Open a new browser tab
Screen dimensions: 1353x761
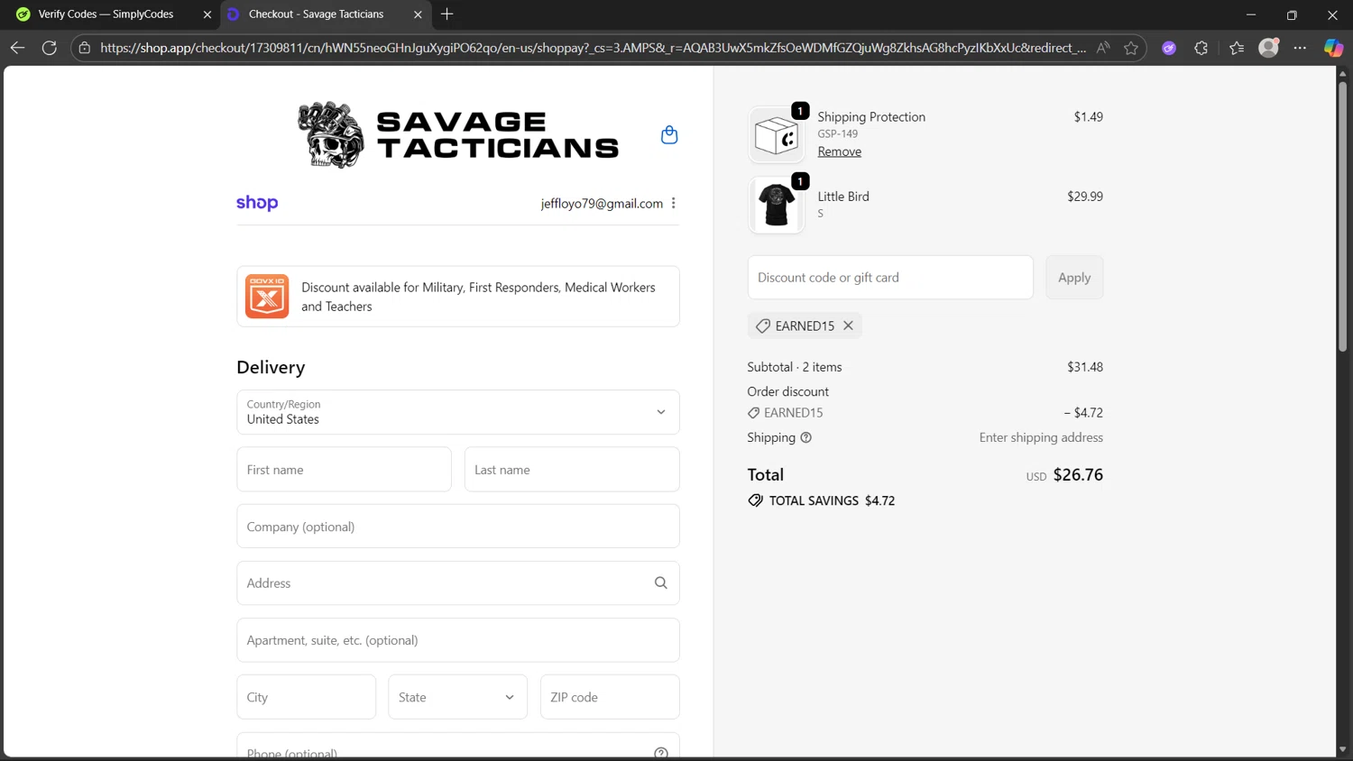(446, 14)
